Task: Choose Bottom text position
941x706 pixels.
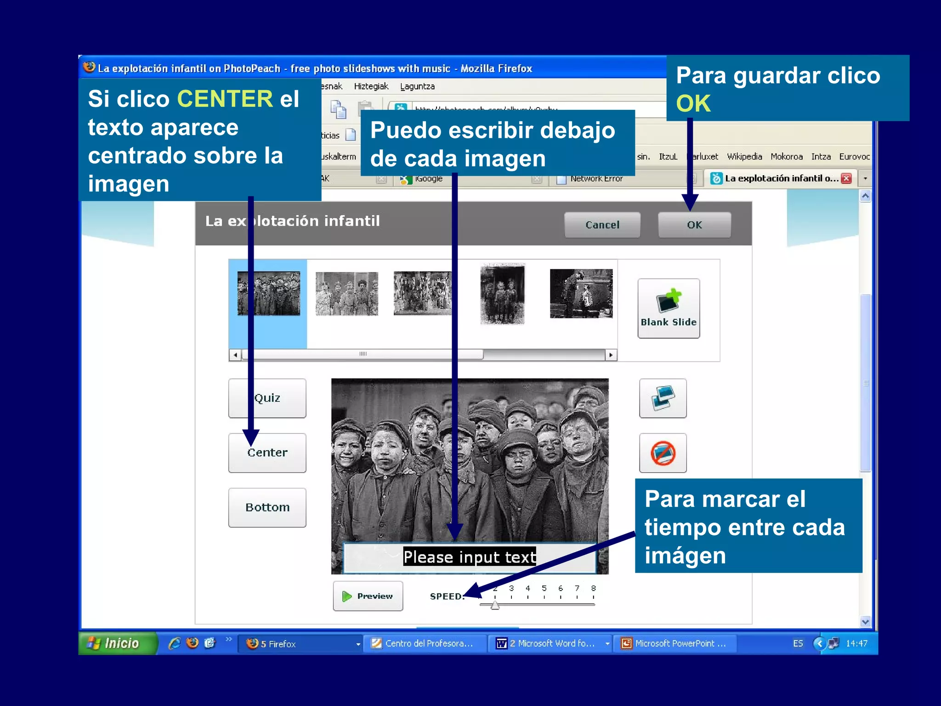Action: click(x=267, y=507)
